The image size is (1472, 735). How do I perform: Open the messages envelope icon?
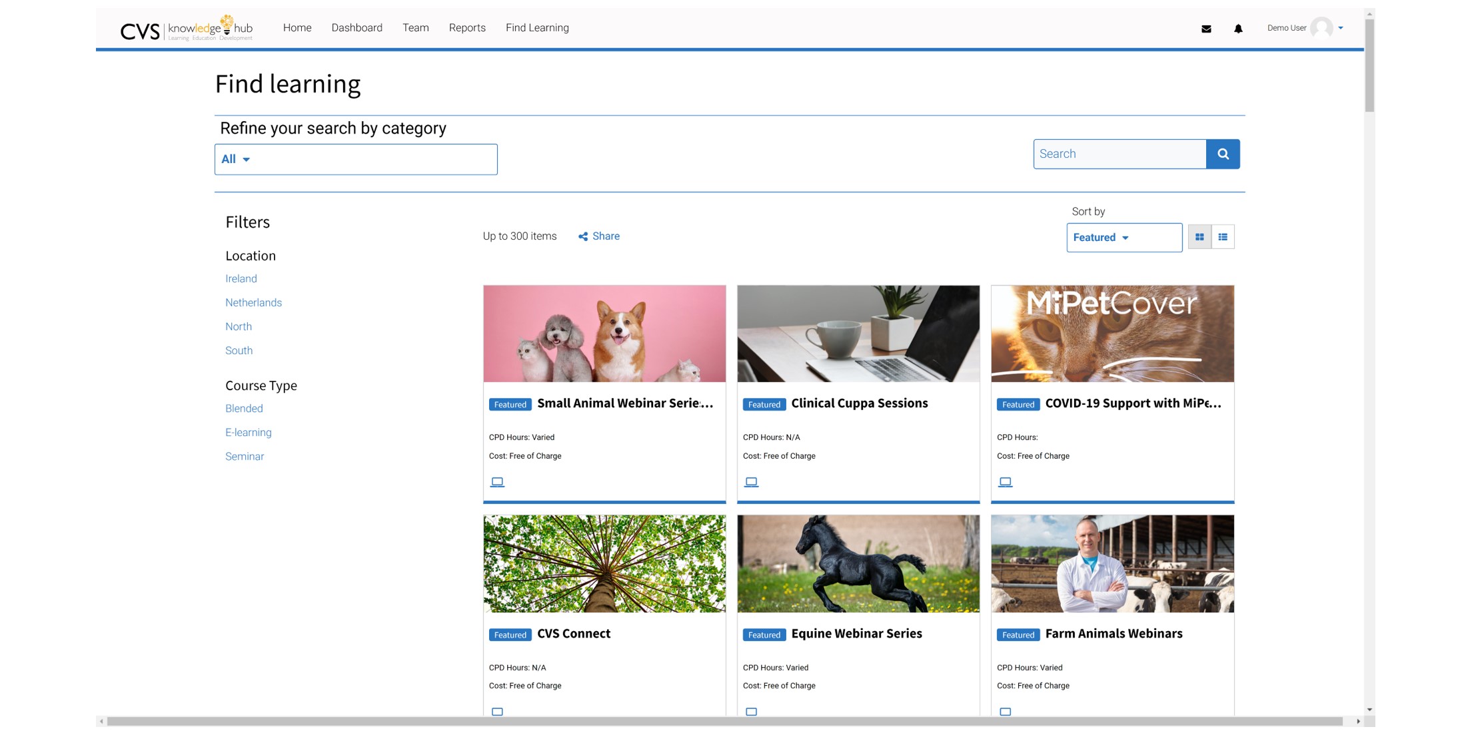(1205, 29)
